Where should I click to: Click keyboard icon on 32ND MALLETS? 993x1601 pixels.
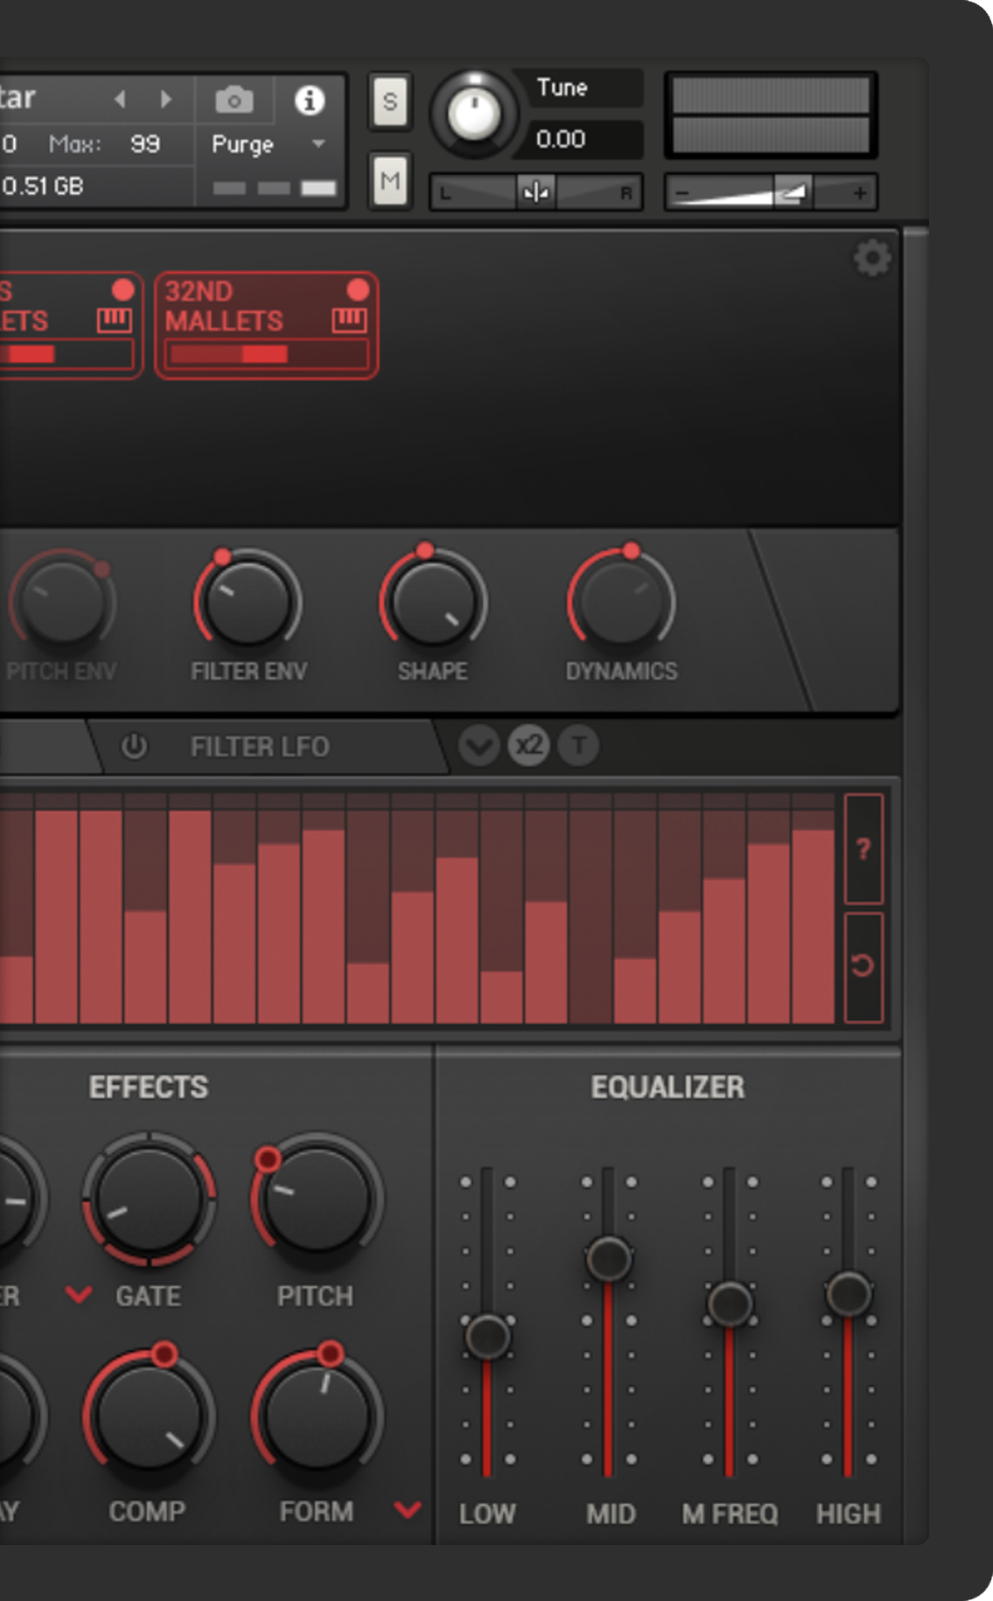coord(349,320)
